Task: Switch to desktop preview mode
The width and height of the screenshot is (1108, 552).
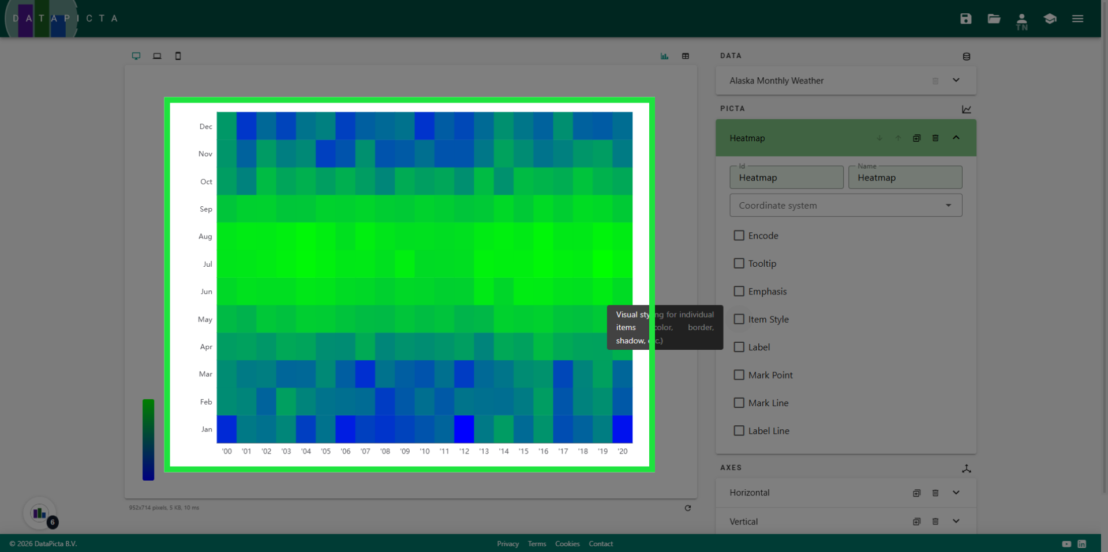Action: click(136, 56)
